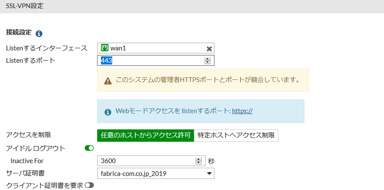The image size is (384, 190).
Task: Click the warning triangle in port conflict notice
Action: coord(108,81)
